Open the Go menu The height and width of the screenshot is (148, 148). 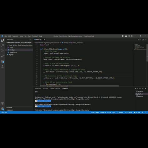coord(26,36)
